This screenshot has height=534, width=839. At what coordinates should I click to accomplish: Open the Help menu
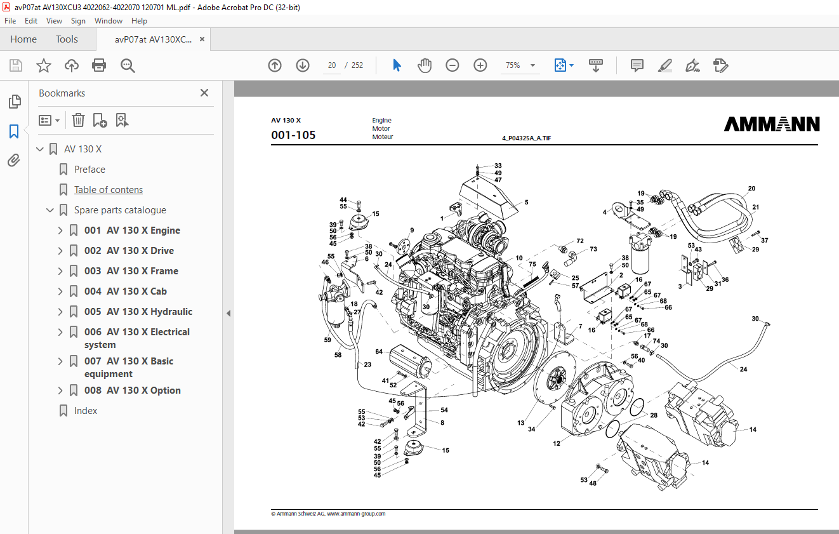click(x=139, y=21)
